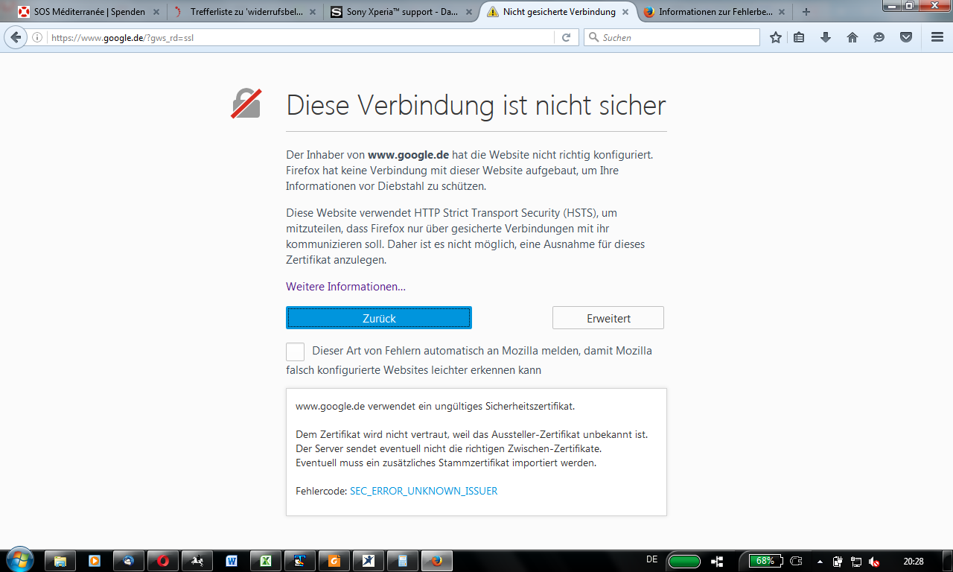Open the calculator from the taskbar

[403, 561]
